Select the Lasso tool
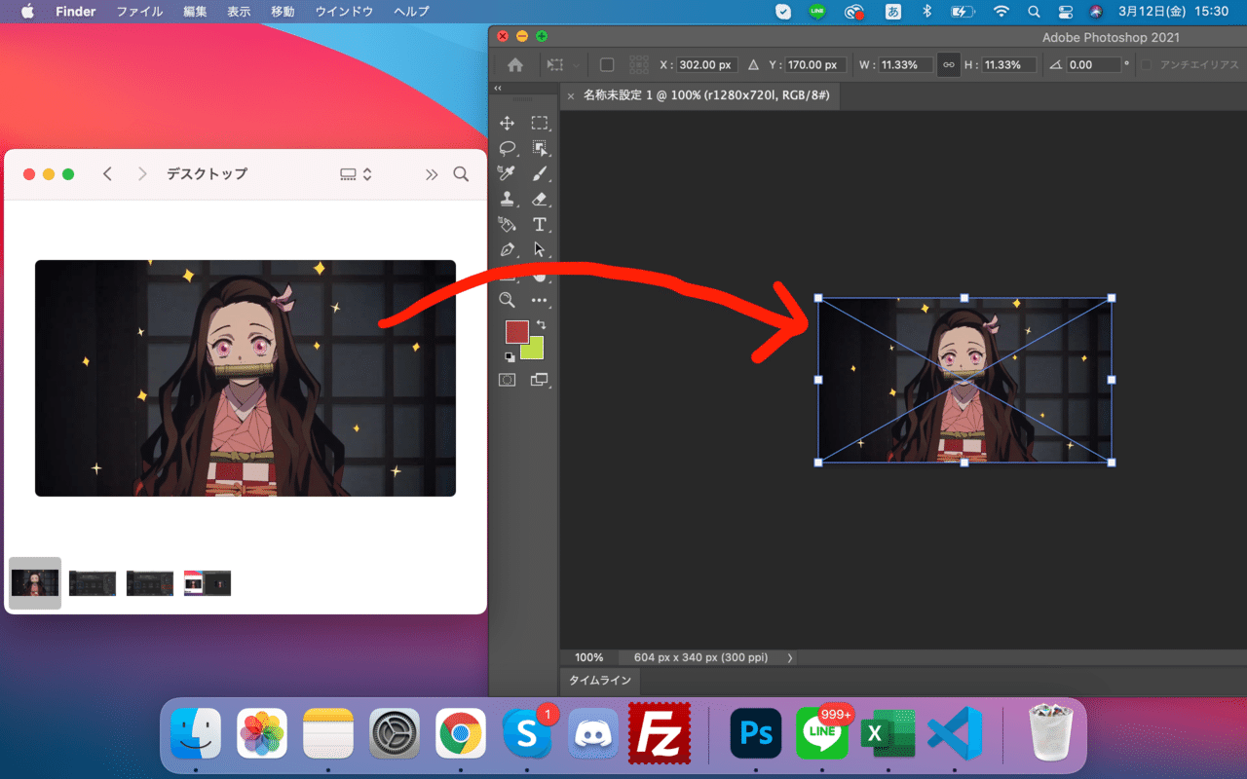The height and width of the screenshot is (779, 1247). [x=507, y=148]
